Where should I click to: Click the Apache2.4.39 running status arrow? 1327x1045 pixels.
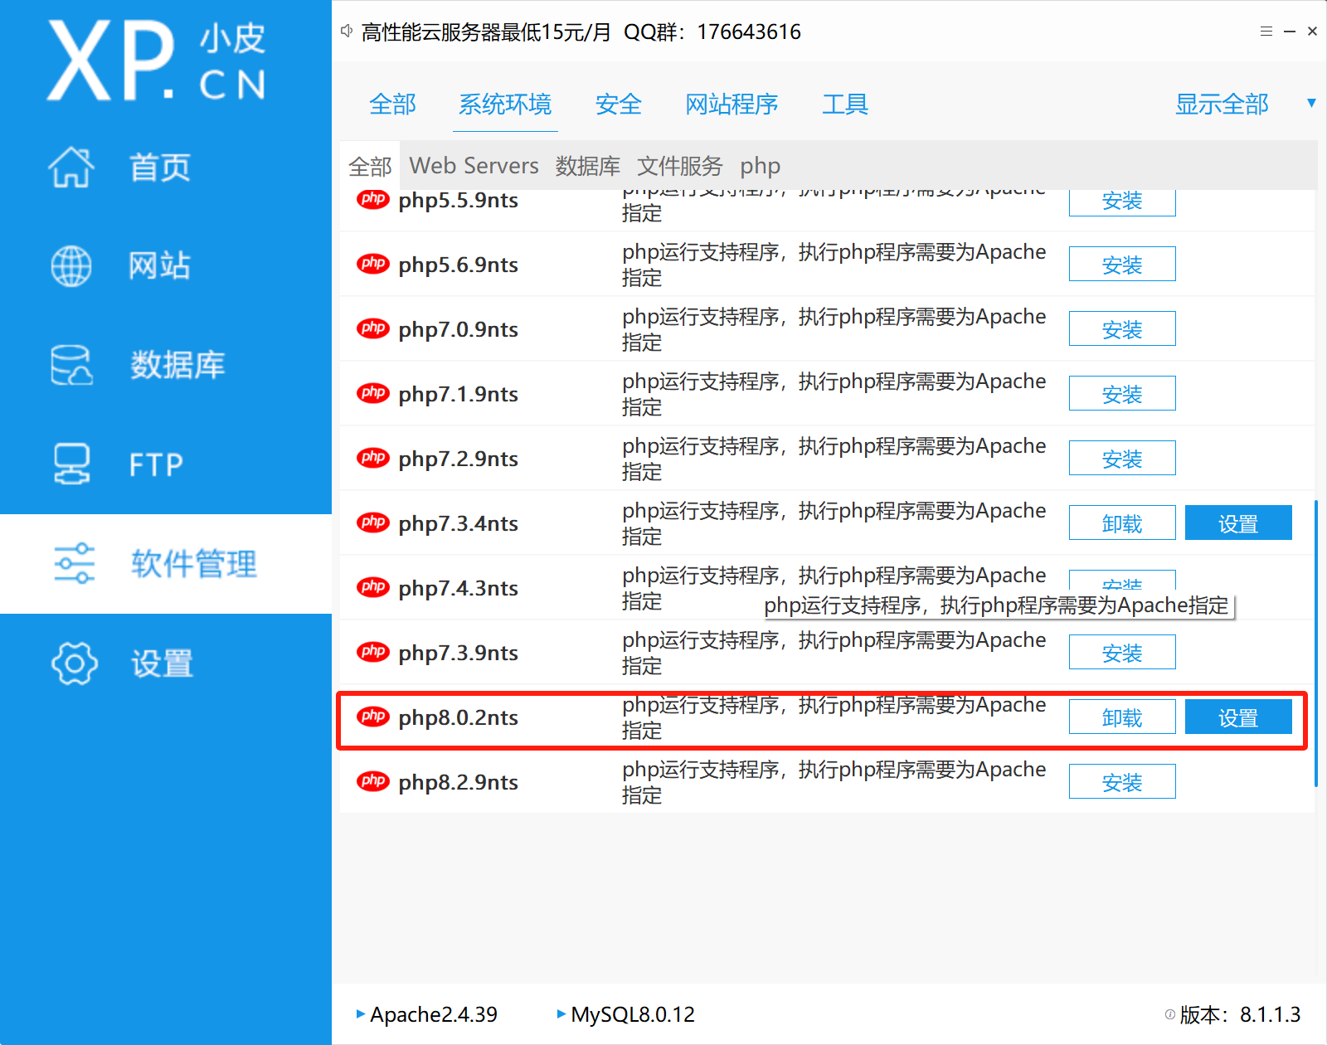(360, 1013)
